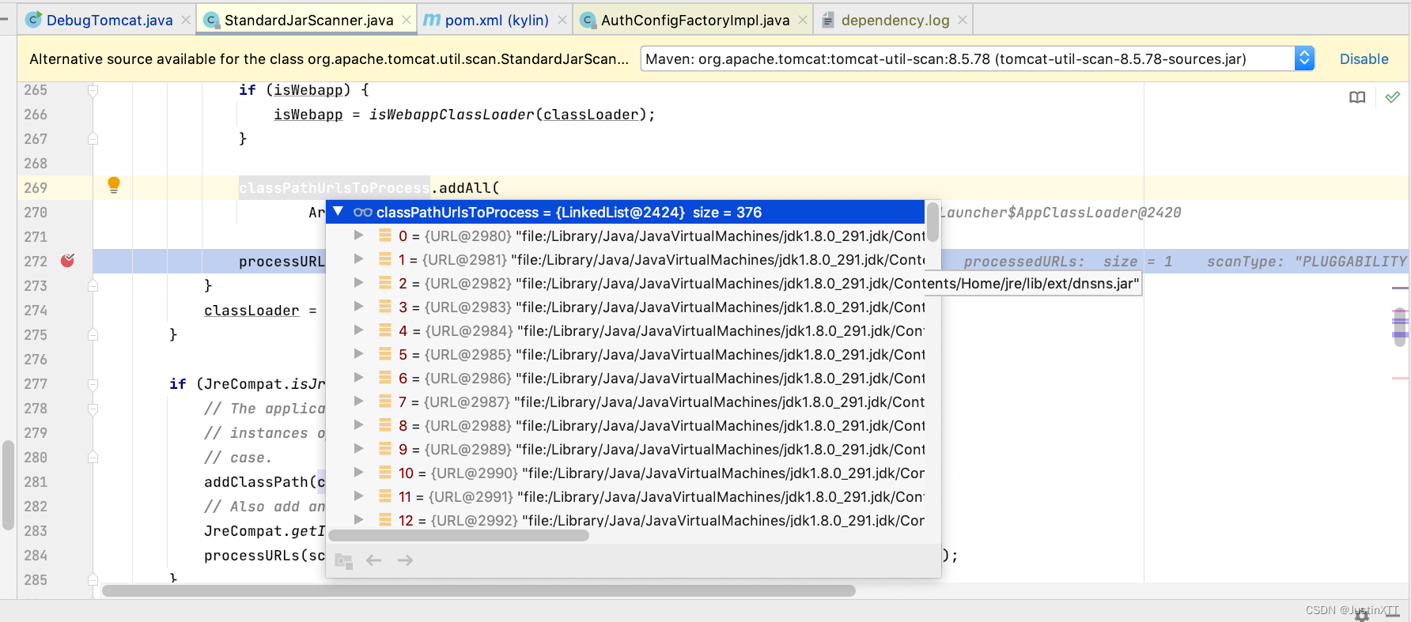Expand list element 5 URL@2985
This screenshot has height=622, width=1411.
(358, 354)
